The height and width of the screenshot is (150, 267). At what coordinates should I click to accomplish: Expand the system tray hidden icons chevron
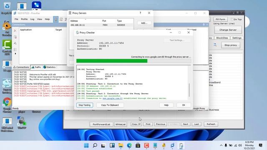click(221, 145)
